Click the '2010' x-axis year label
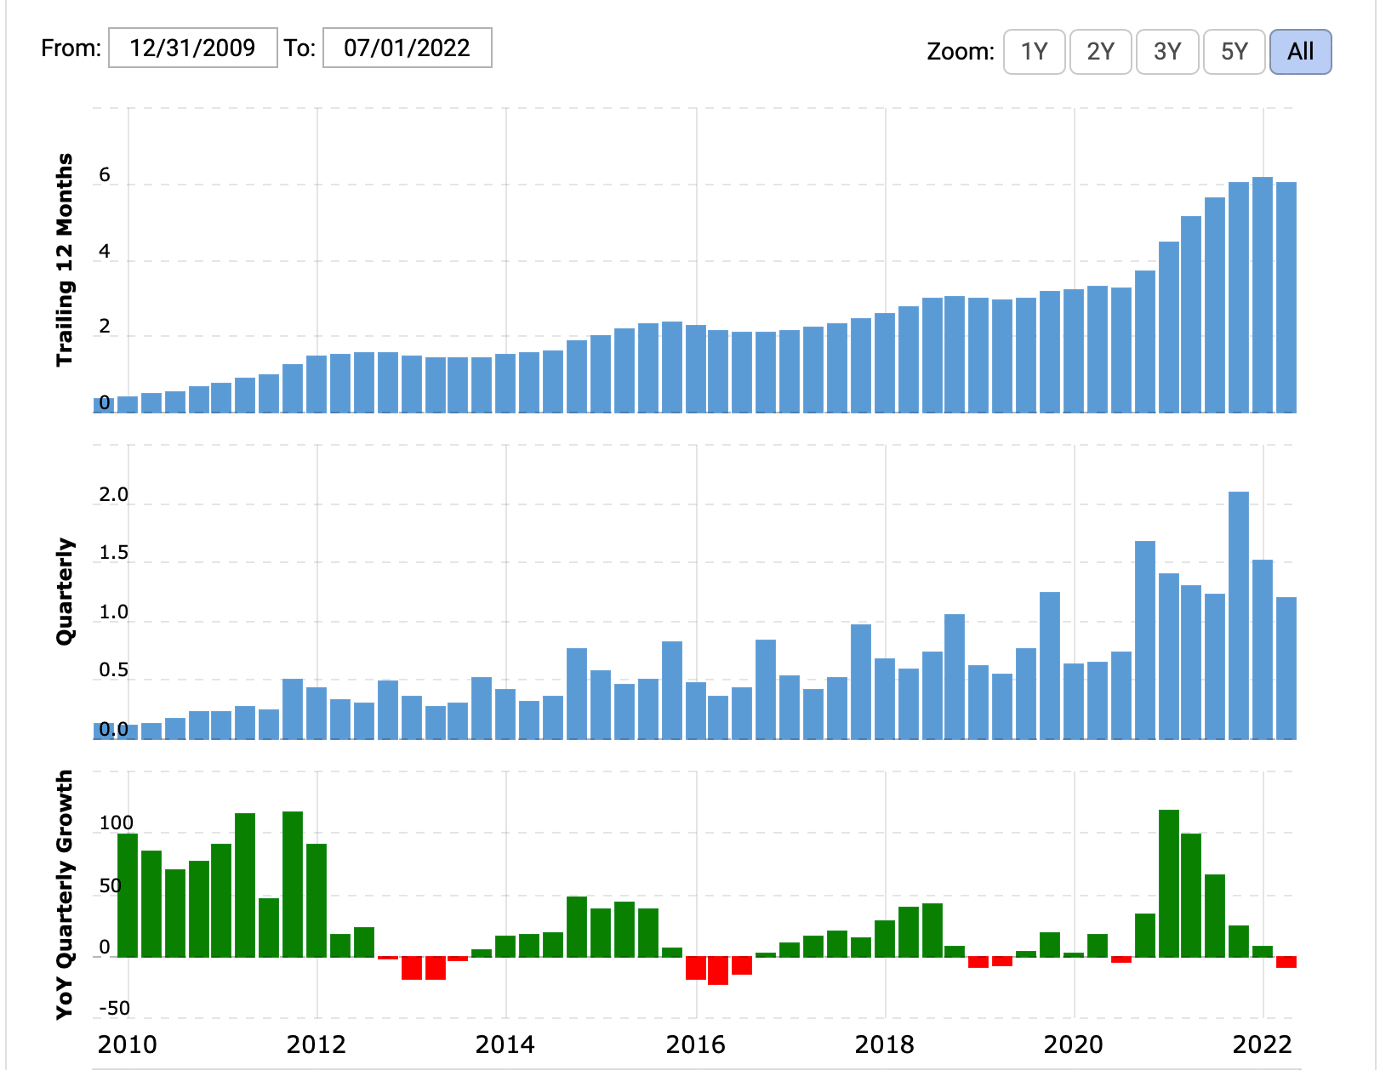The image size is (1380, 1070). pyautogui.click(x=127, y=1044)
